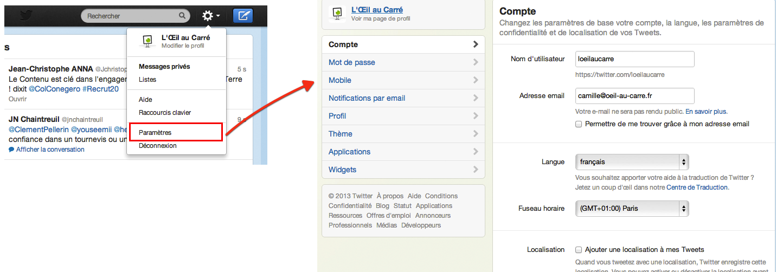Viewport: 776px width, 272px height.
Task: Go to the Widgets section
Action: (403, 170)
